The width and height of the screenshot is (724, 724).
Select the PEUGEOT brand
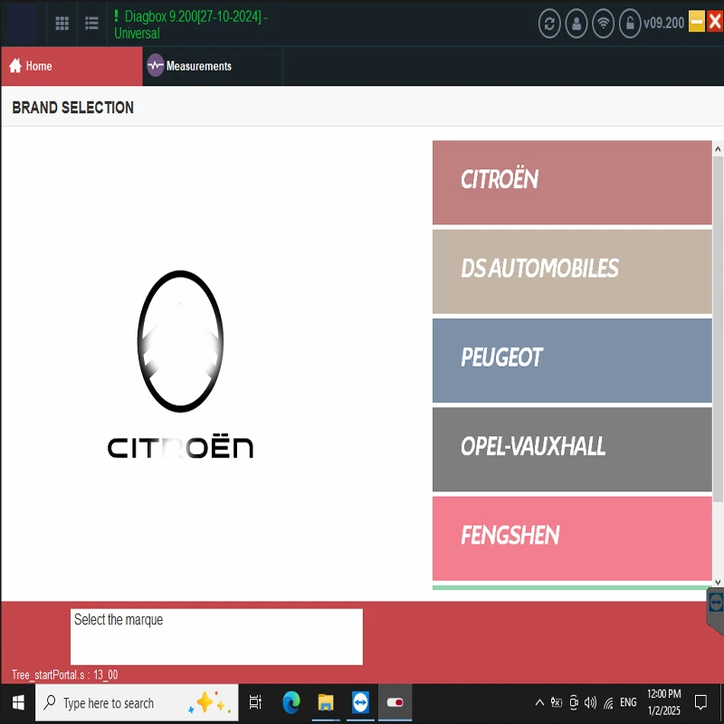point(572,360)
